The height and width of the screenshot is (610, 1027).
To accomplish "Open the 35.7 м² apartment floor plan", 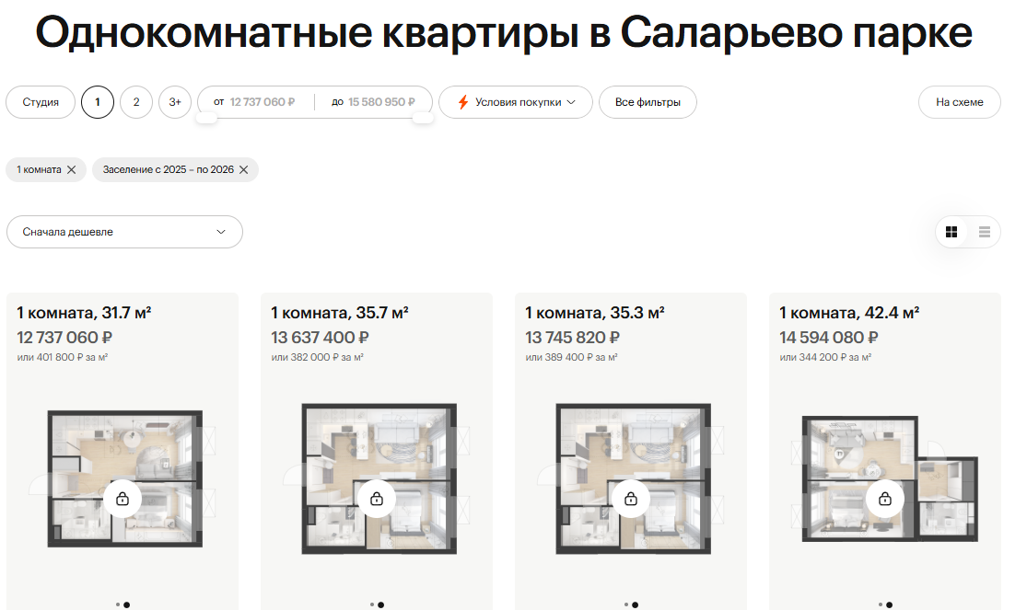I will tap(378, 479).
